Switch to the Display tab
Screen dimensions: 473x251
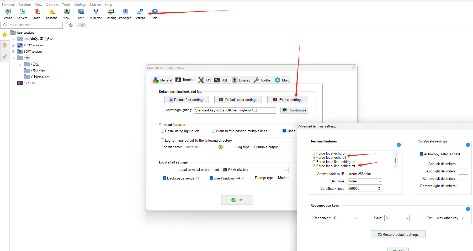[x=241, y=80]
